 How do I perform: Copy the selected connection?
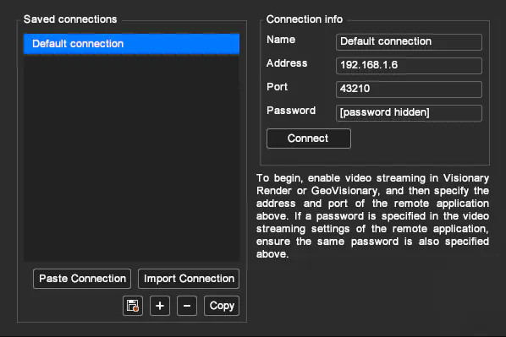point(222,306)
